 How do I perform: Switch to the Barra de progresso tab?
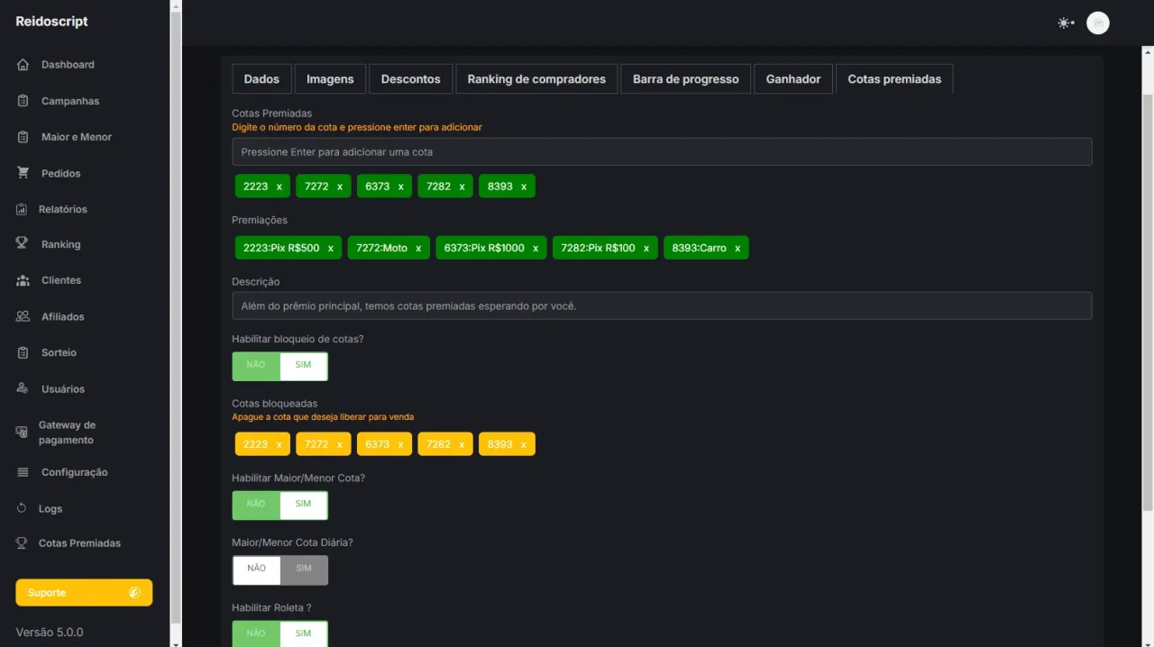[x=685, y=79]
